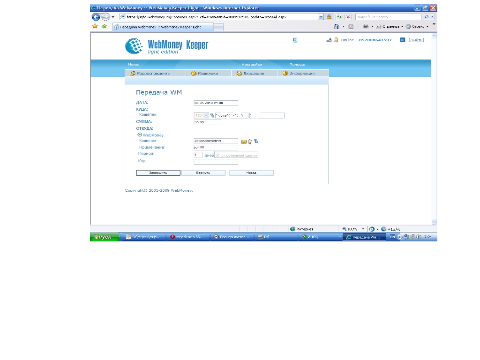
Task: Run search with the magnifier icon
Action: [426, 17]
